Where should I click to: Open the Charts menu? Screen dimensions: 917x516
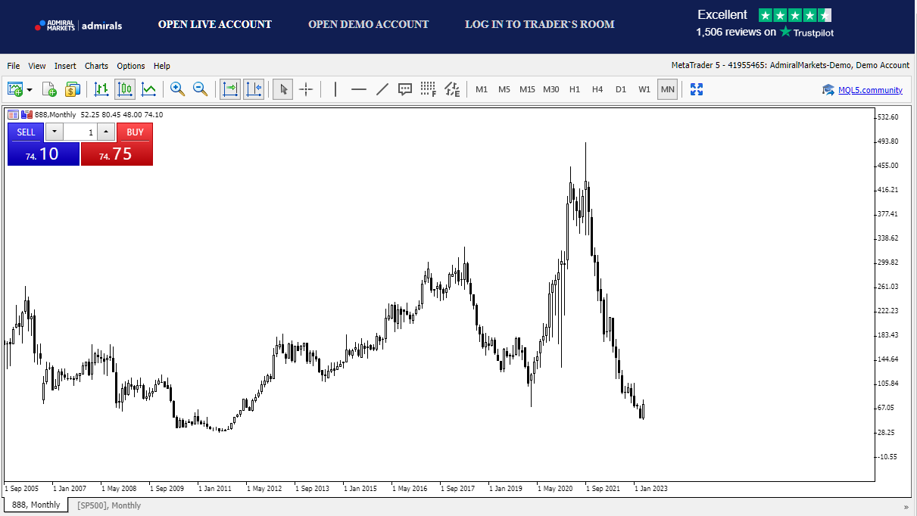[x=96, y=66]
